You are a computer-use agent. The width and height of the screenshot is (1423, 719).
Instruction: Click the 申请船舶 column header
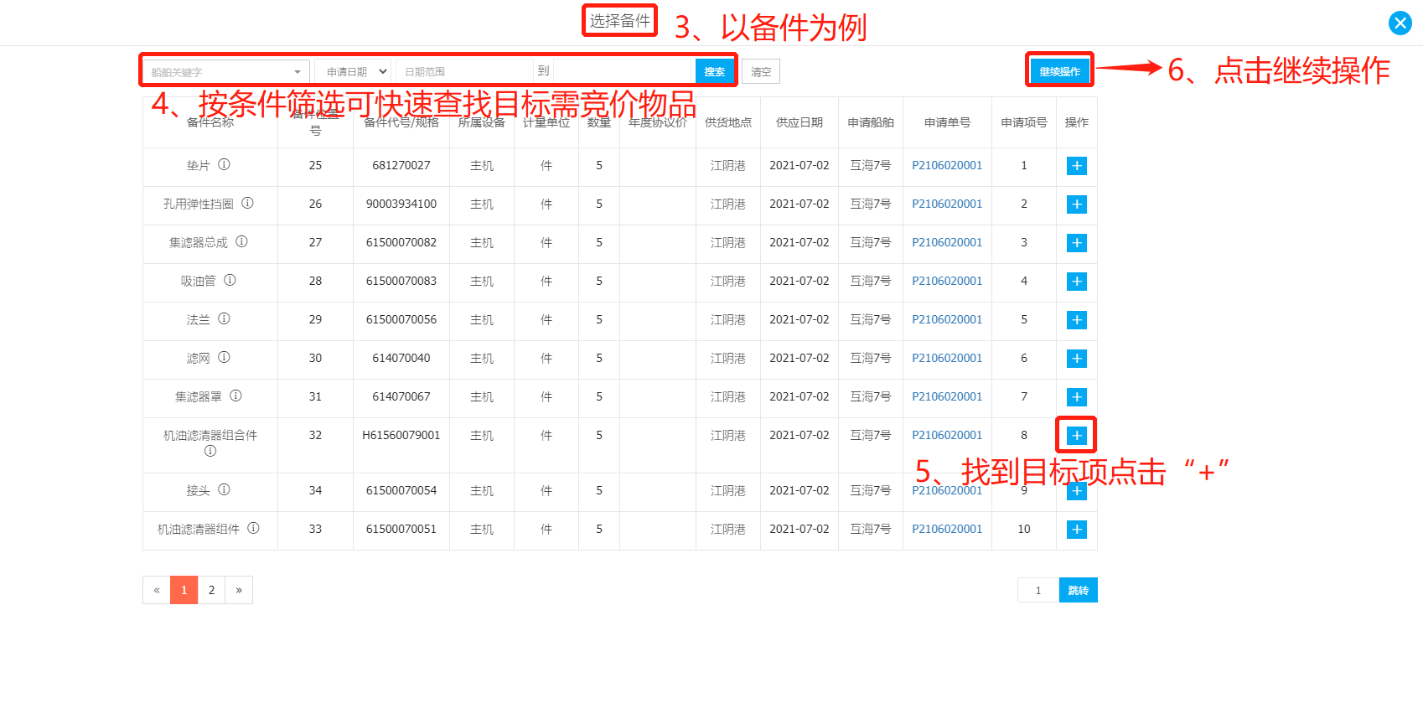pyautogui.click(x=871, y=122)
